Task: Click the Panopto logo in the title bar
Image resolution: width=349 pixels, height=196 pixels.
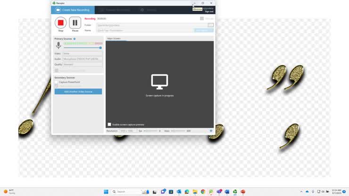Action: click(54, 3)
